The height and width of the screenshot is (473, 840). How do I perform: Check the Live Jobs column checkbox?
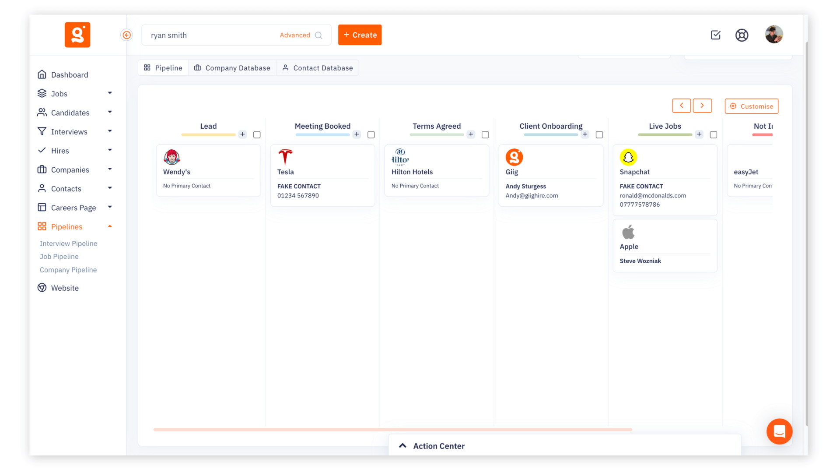(714, 135)
